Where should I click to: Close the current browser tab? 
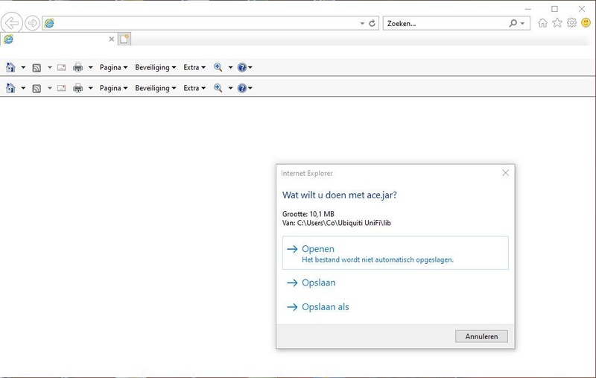(x=111, y=39)
